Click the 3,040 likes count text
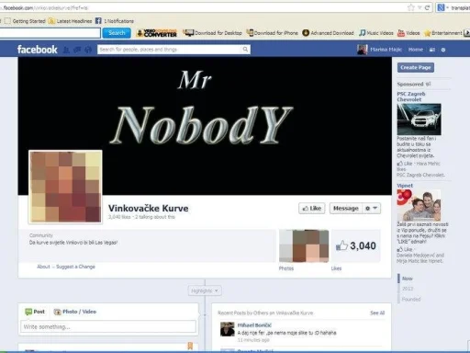The image size is (470, 353). click(119, 217)
